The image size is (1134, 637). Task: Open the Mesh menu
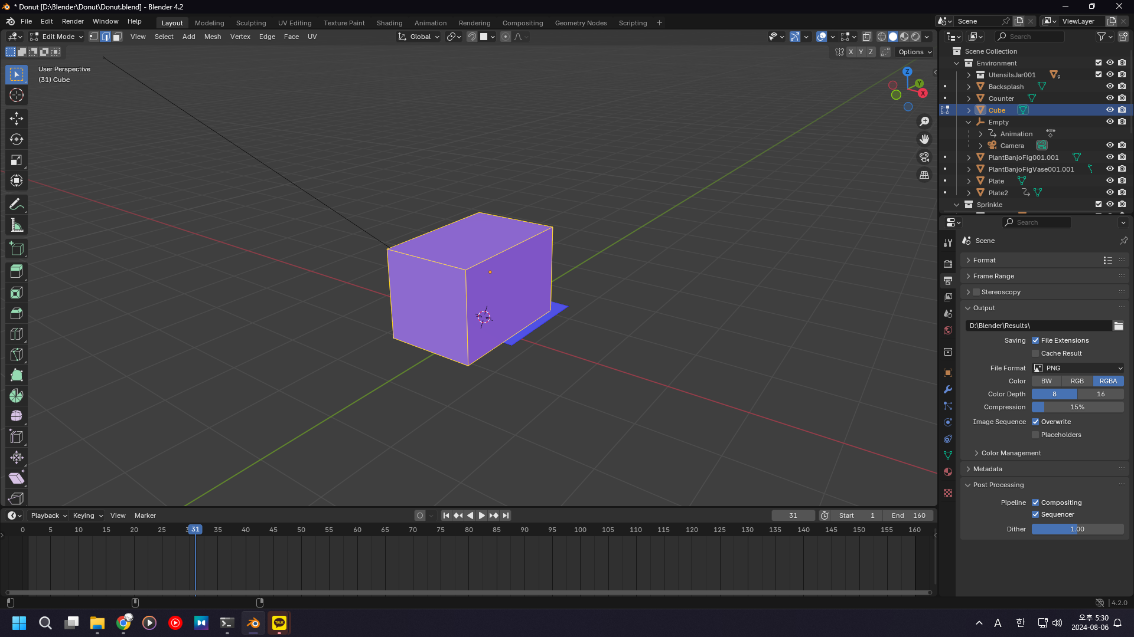212,37
